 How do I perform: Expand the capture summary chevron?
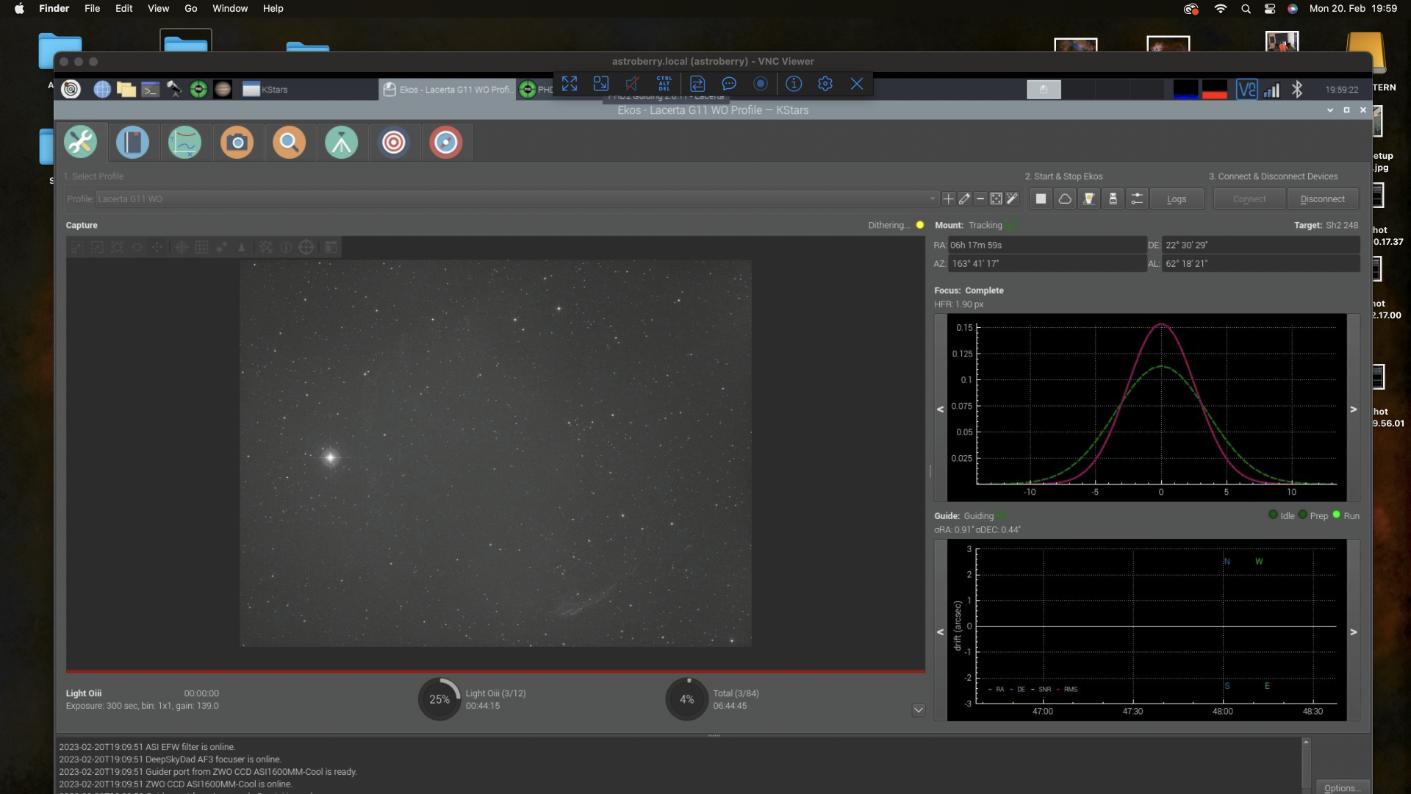pos(918,710)
